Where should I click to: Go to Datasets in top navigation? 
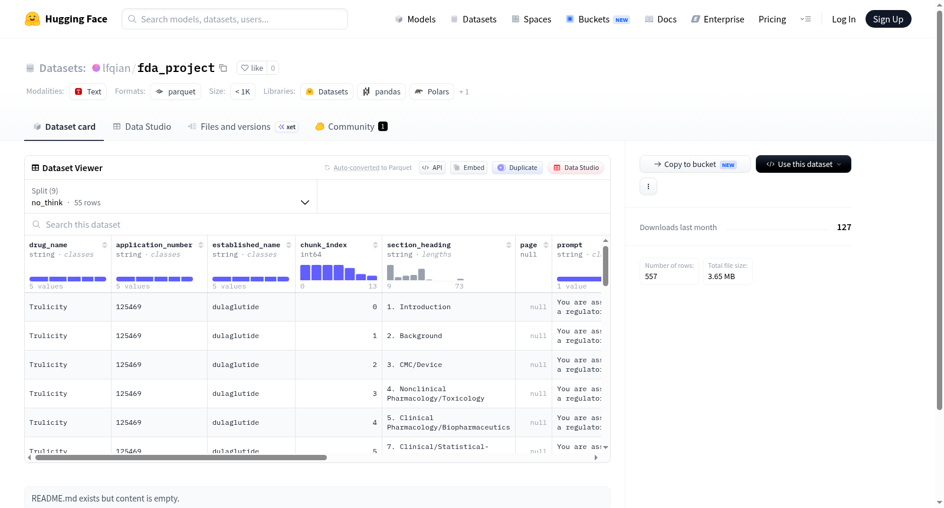coord(473,19)
